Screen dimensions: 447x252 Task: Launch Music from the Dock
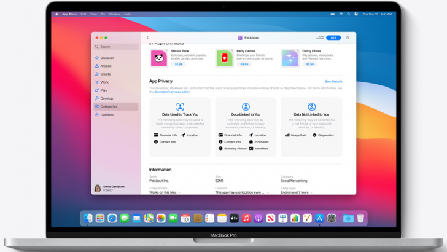tap(246, 218)
